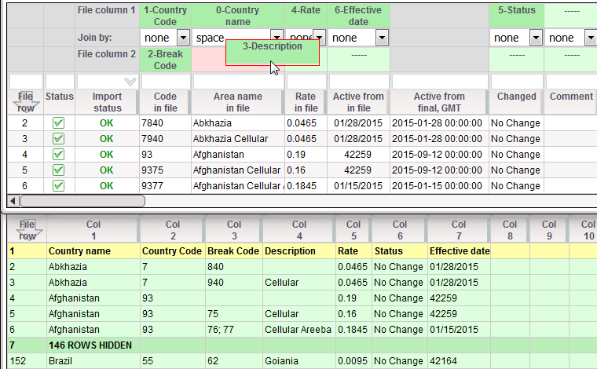Click the horizontal scrollbar thumb of upper grid

[82, 201]
